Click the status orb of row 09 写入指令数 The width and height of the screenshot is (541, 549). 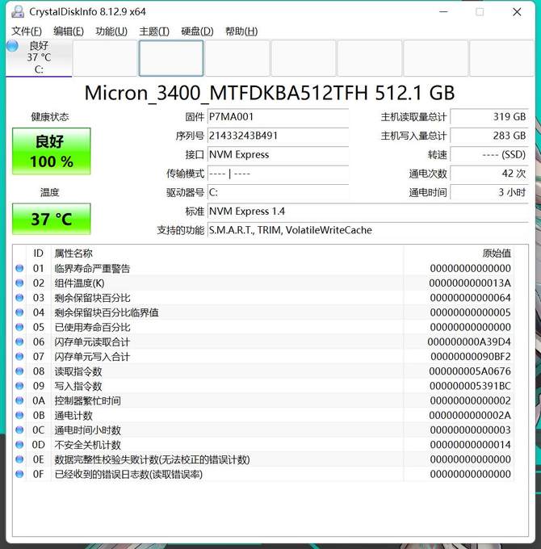pyautogui.click(x=19, y=386)
